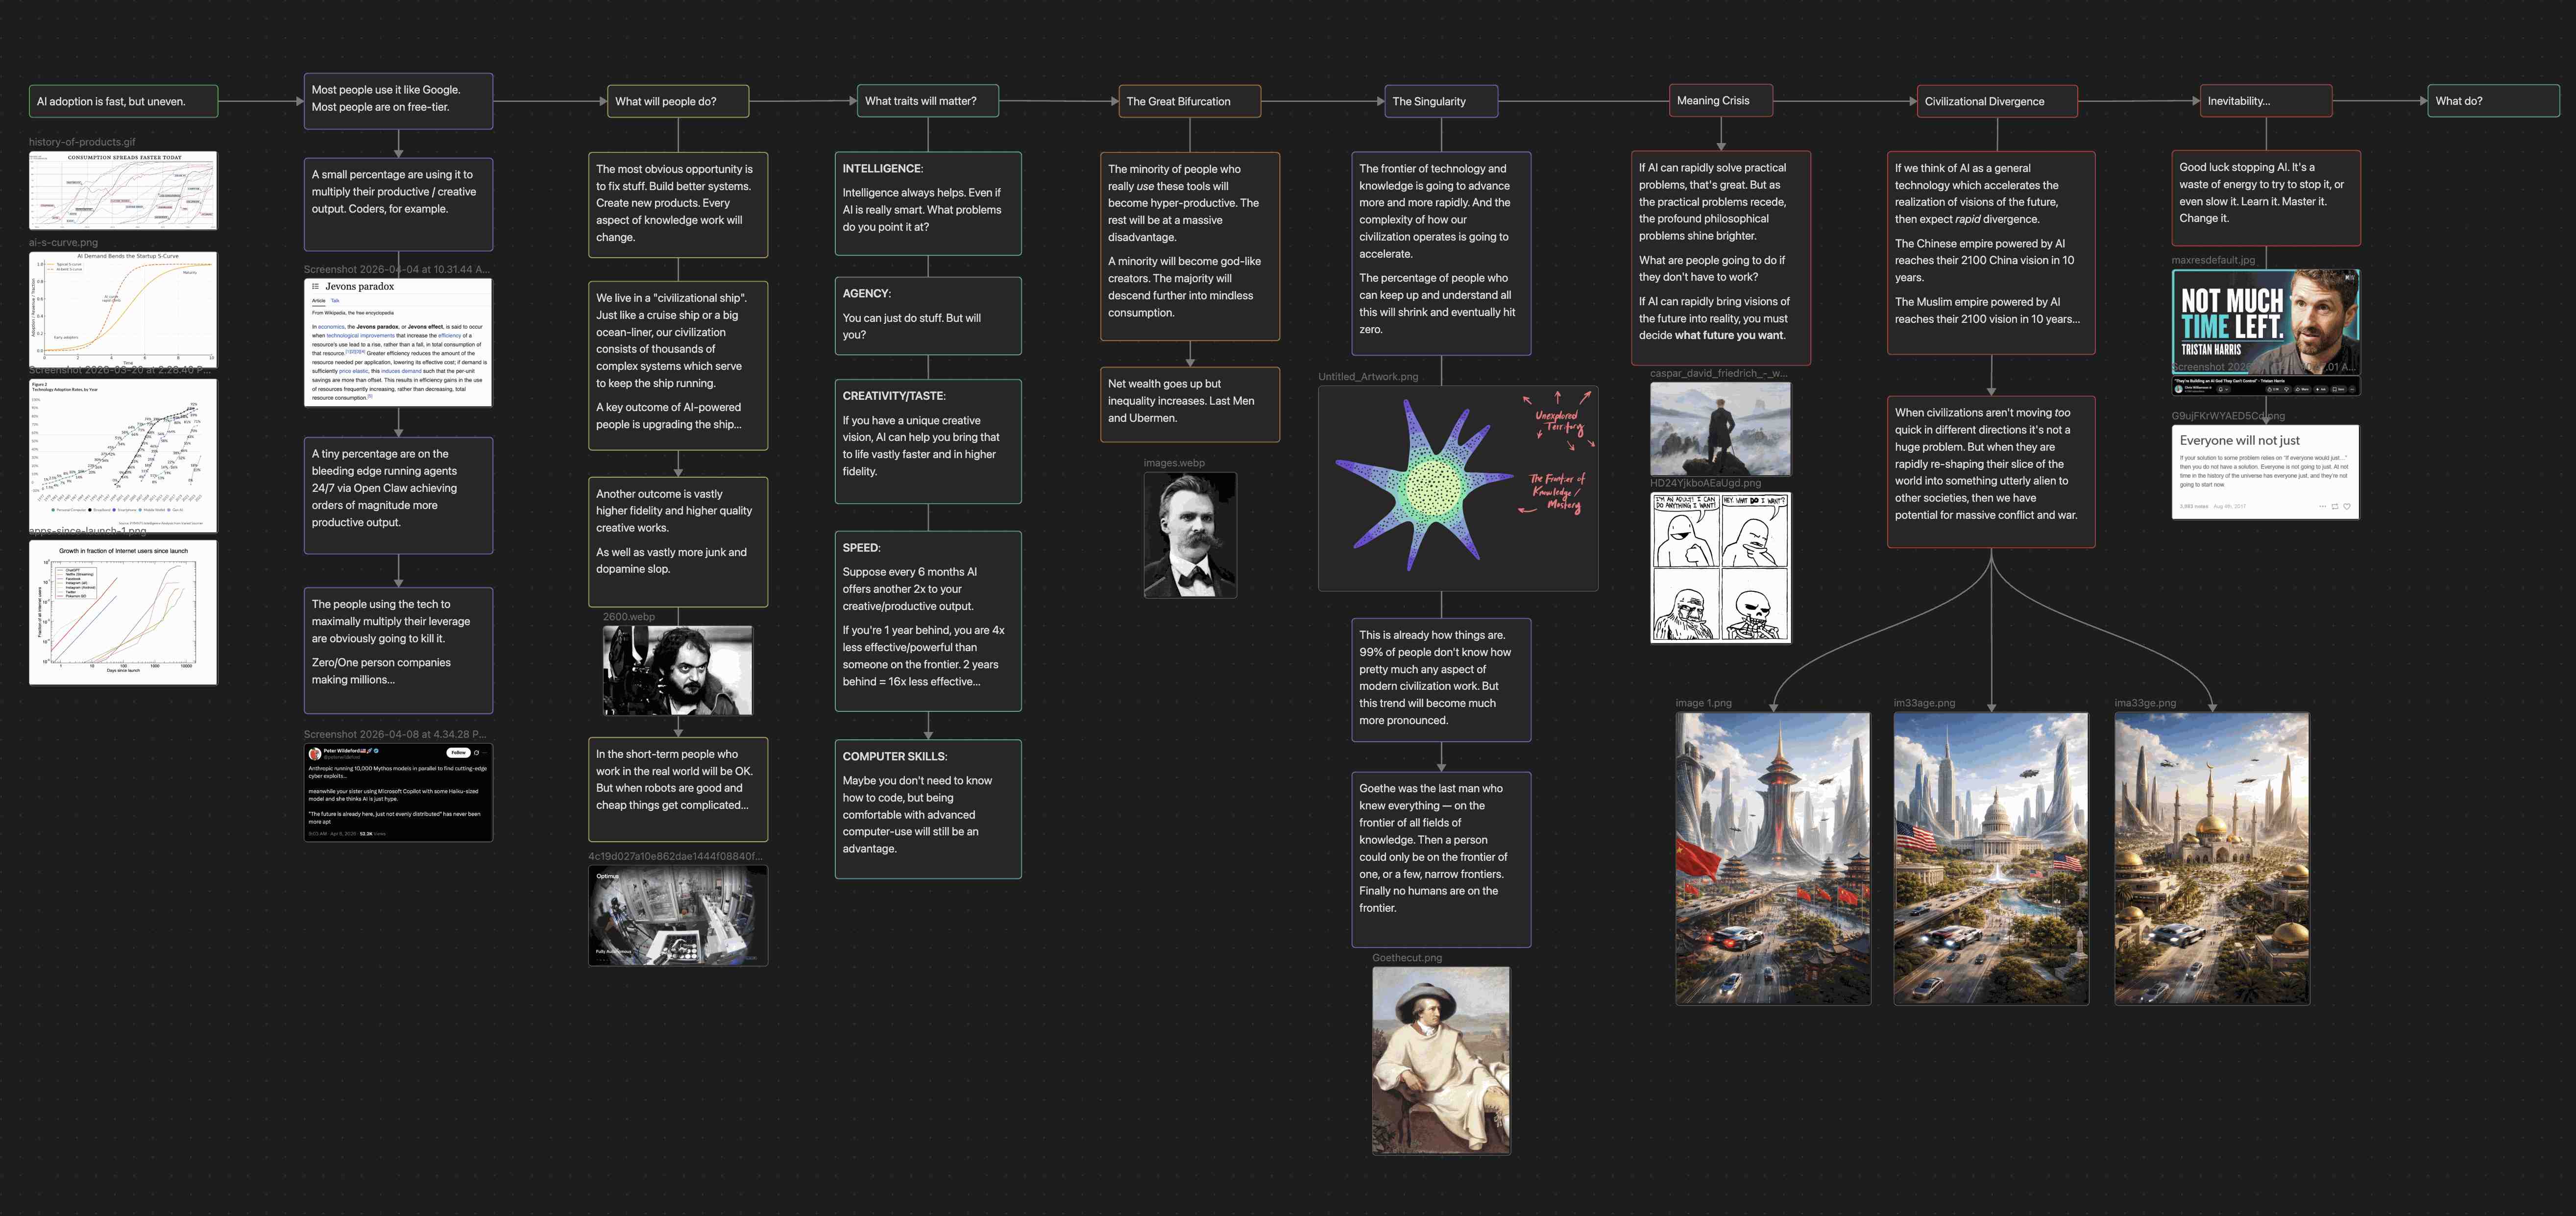This screenshot has height=1216, width=2576.
Task: Select the futuristic American capitol city image
Action: [x=1991, y=858]
